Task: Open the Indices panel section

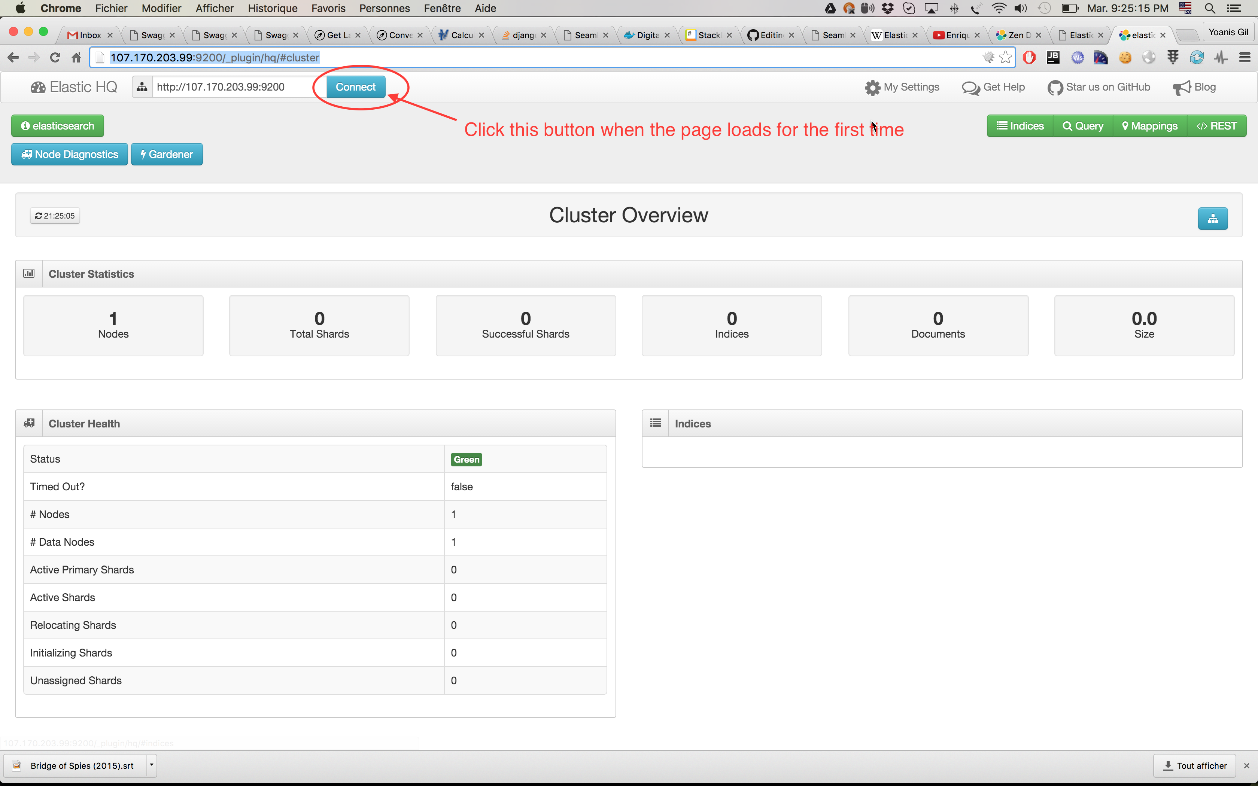Action: [x=691, y=423]
